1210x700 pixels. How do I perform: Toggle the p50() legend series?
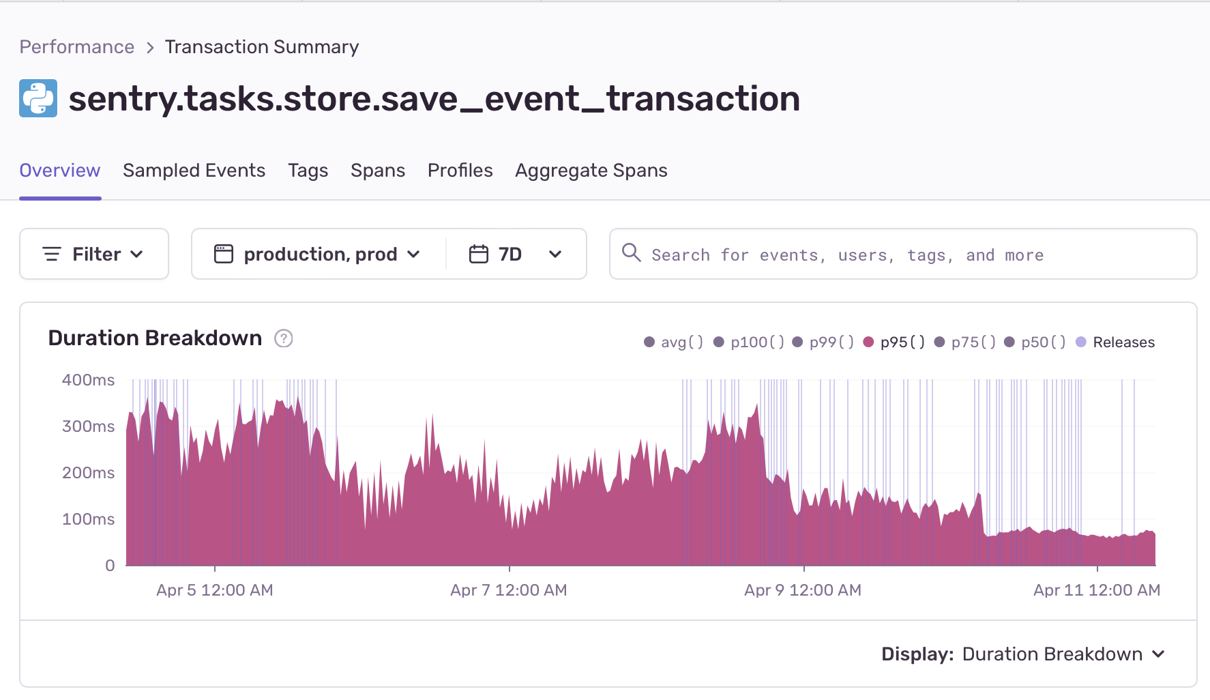click(x=1035, y=342)
